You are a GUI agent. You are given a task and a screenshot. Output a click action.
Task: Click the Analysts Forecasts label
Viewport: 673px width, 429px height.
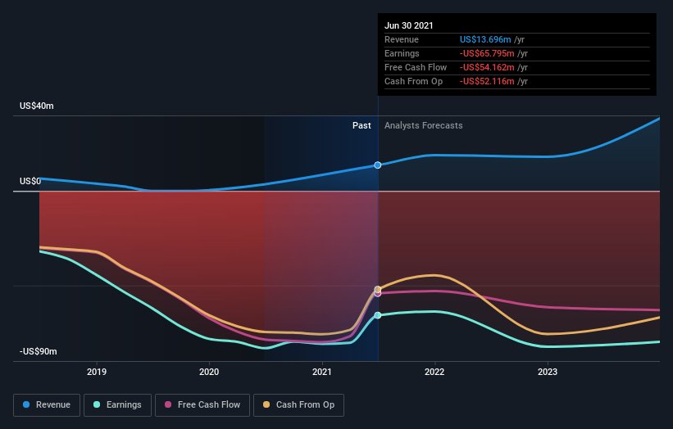[424, 125]
